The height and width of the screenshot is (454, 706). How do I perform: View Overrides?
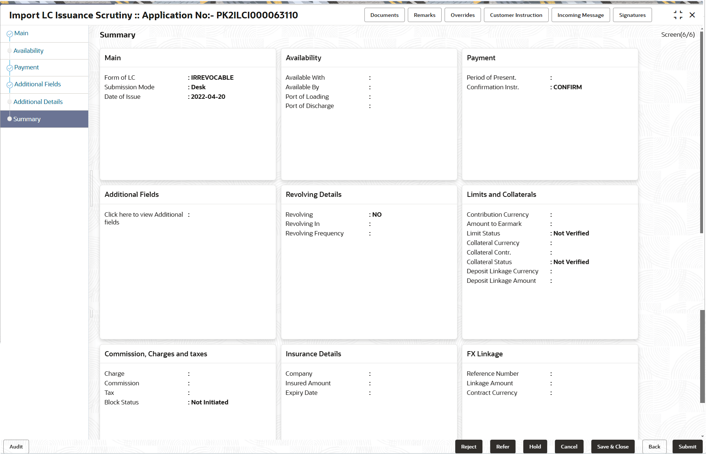coord(463,15)
